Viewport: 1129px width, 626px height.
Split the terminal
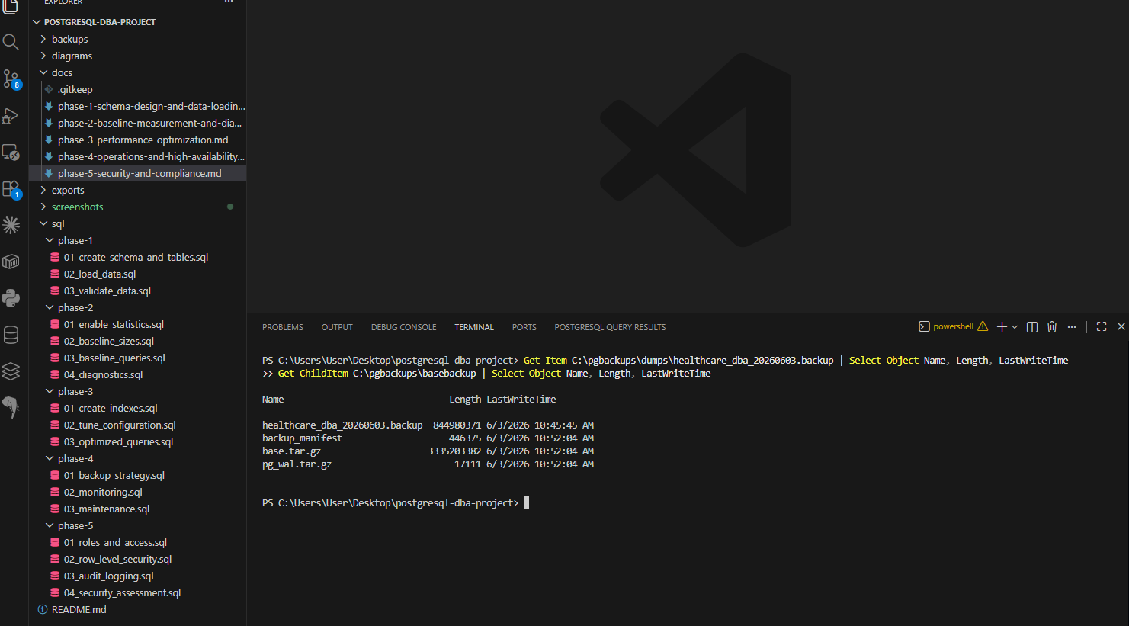coord(1032,326)
